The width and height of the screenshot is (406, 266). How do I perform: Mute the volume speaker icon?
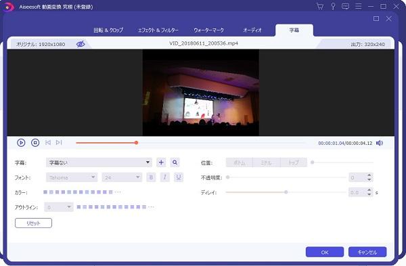380,143
